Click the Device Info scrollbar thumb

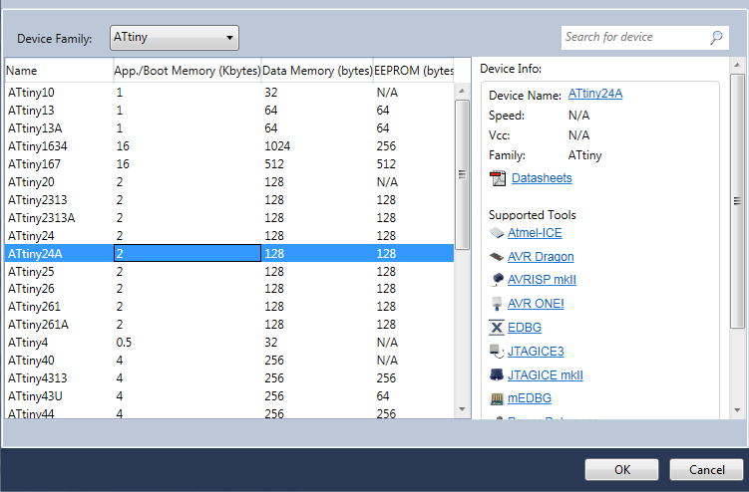pos(737,201)
